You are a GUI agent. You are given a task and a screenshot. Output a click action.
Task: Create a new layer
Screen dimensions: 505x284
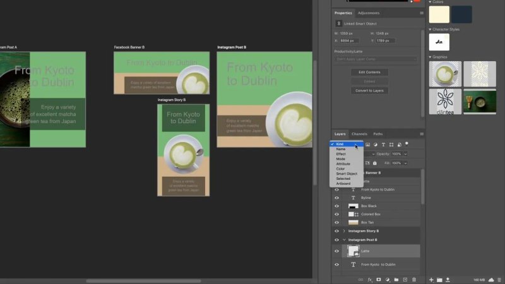tap(405, 280)
